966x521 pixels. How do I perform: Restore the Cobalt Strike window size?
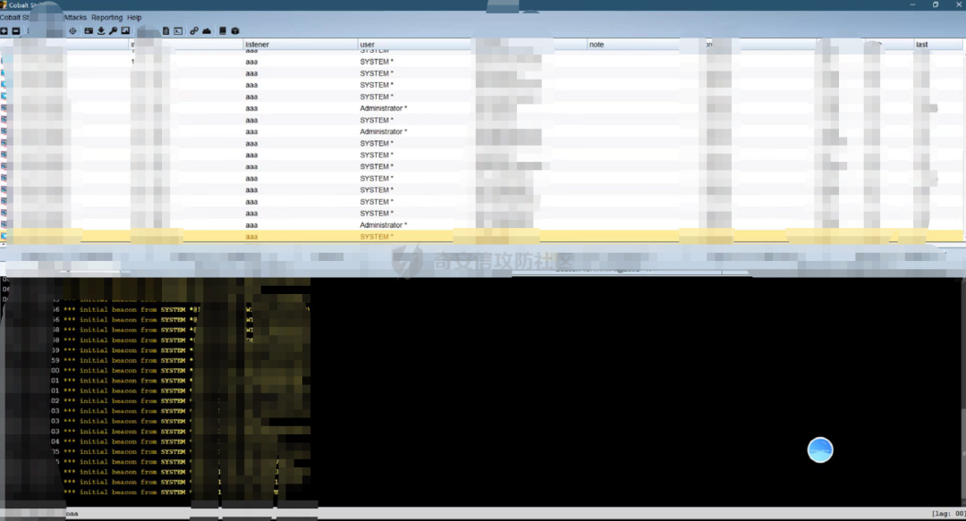936,4
